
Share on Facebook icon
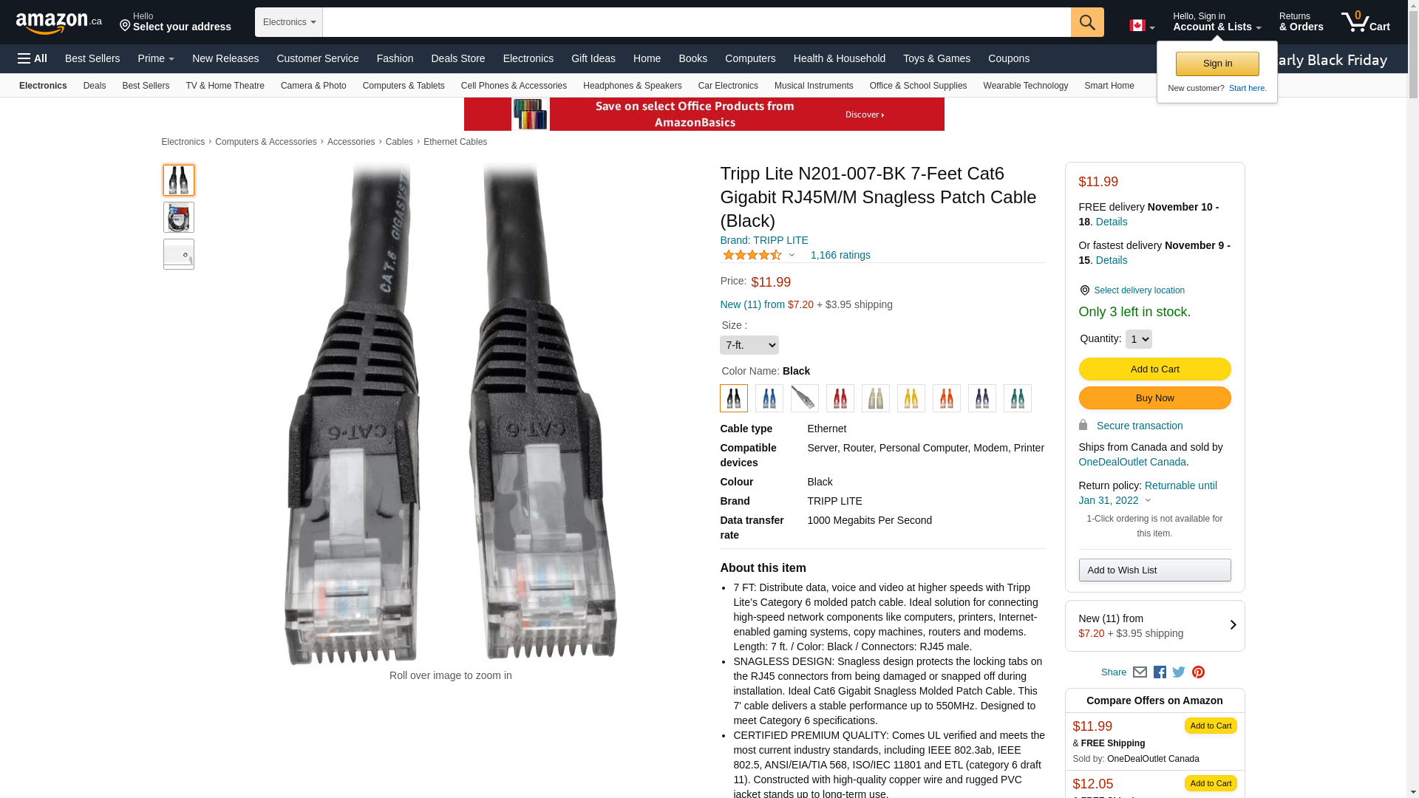[x=1160, y=672]
